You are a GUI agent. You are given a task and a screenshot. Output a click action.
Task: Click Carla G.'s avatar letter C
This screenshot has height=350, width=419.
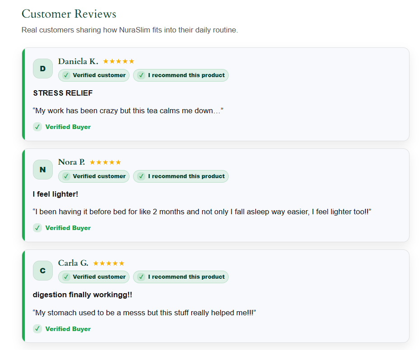43,271
